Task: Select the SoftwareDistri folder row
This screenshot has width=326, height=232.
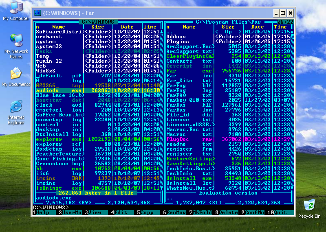Action: [98, 32]
